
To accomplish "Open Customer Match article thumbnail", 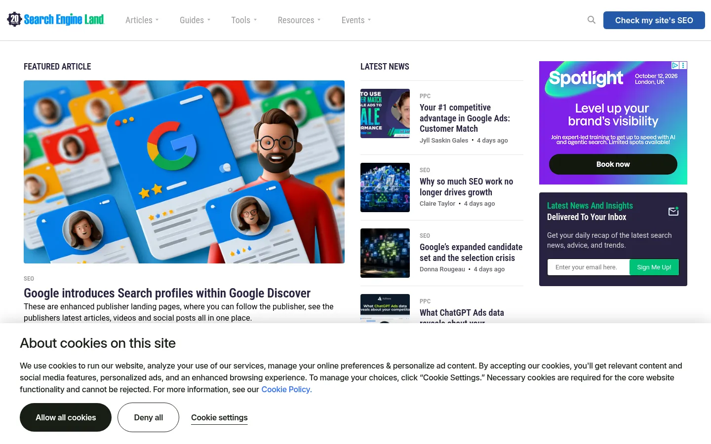I will pyautogui.click(x=385, y=113).
